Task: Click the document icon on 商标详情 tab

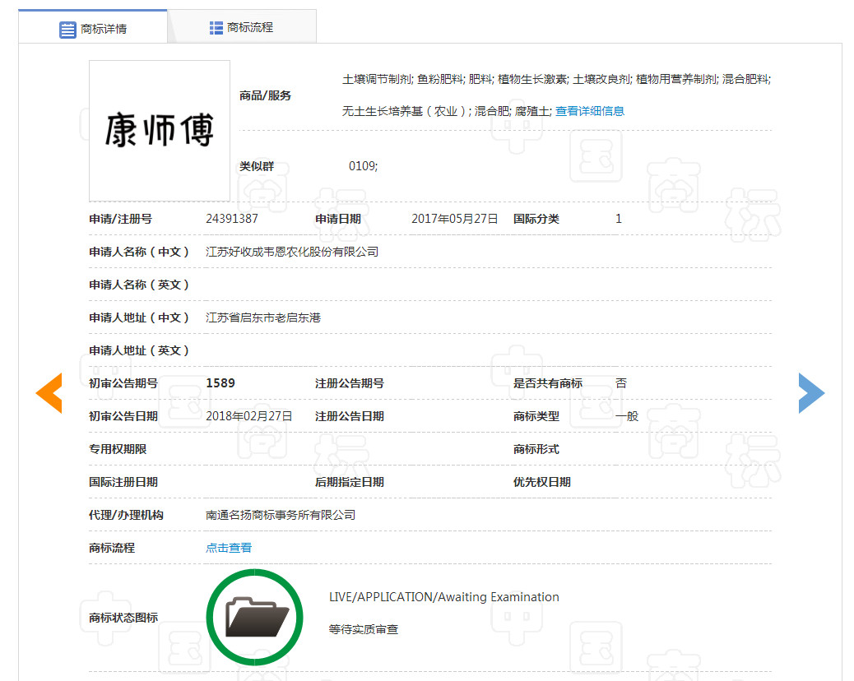Action: (x=67, y=30)
